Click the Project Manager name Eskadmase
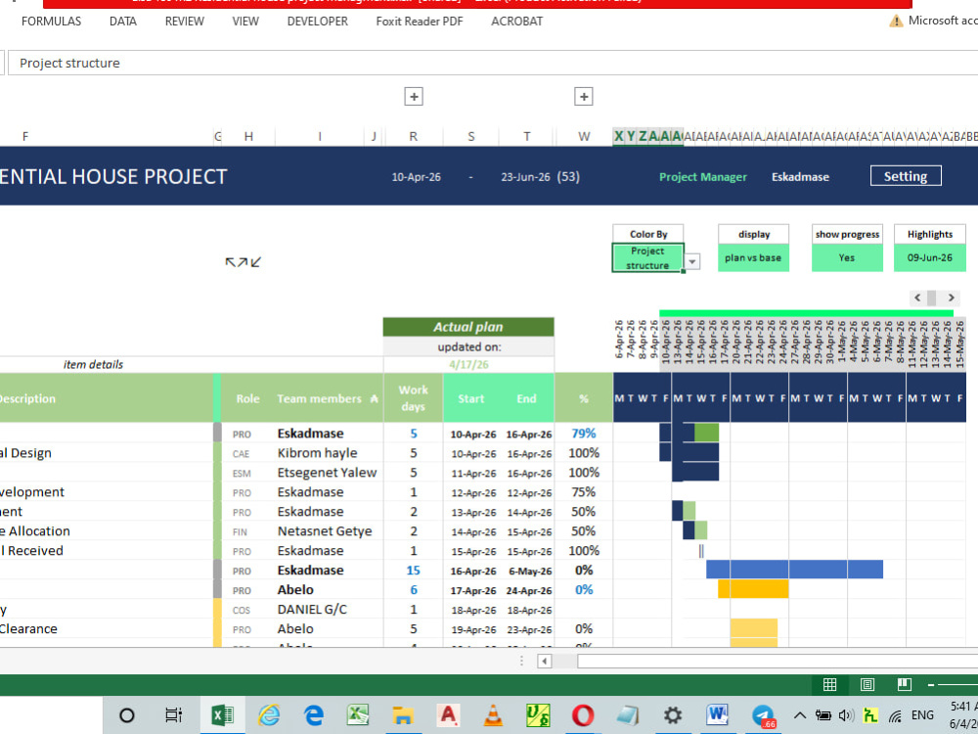 coord(800,176)
